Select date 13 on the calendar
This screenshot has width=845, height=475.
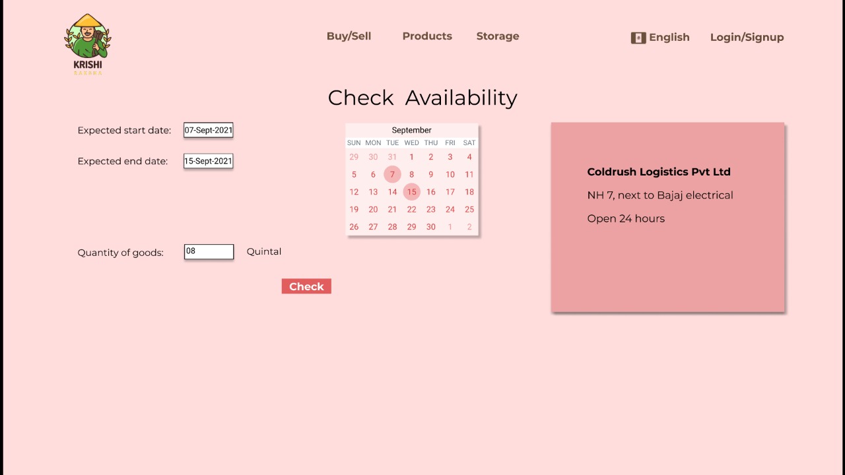373,192
